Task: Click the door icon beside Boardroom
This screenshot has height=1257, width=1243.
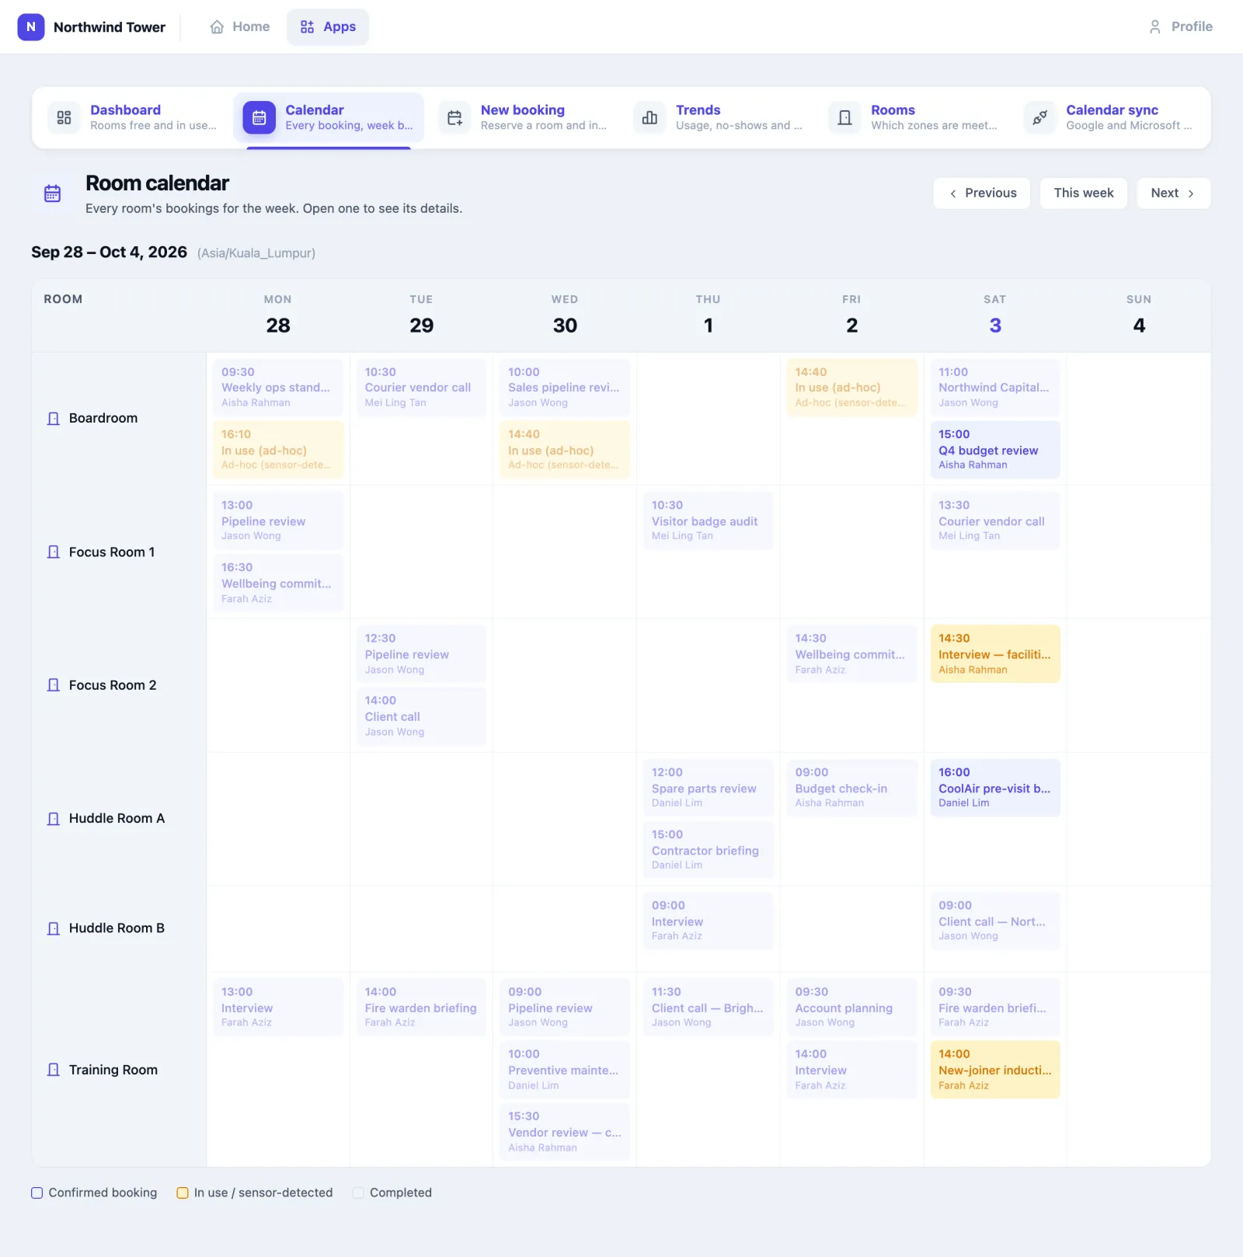Action: (x=54, y=418)
